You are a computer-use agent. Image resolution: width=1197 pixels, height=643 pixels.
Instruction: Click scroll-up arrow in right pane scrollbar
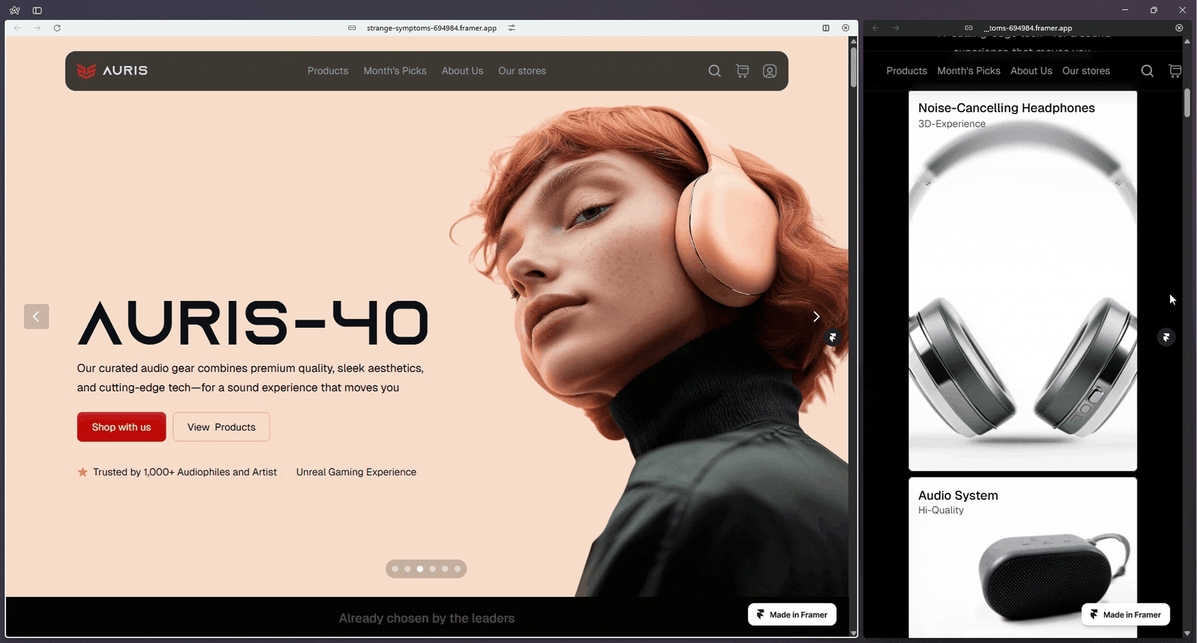pos(1187,41)
